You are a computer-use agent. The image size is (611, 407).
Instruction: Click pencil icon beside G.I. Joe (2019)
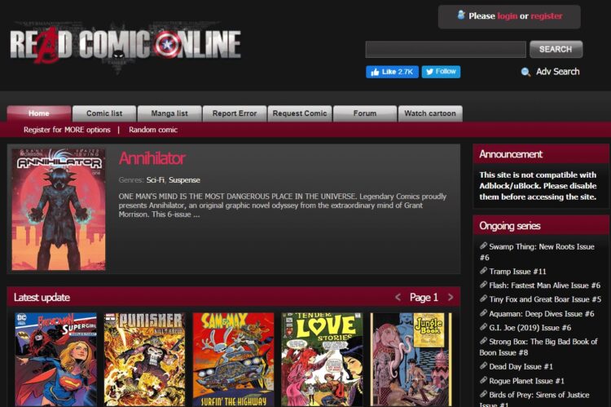pyautogui.click(x=483, y=327)
